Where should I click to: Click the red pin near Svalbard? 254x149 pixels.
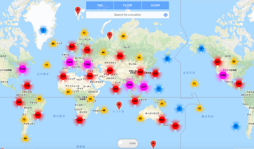coord(78,11)
